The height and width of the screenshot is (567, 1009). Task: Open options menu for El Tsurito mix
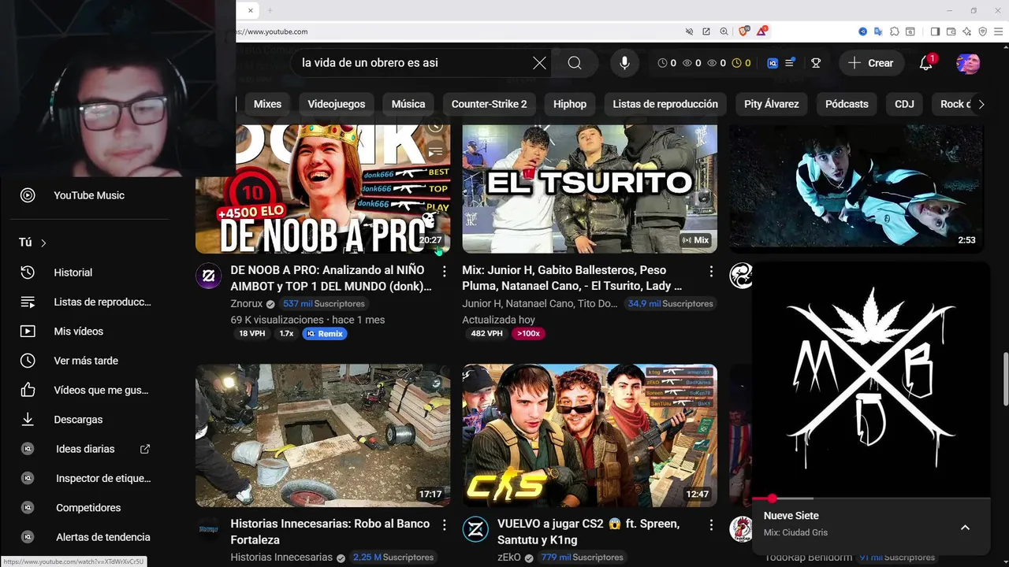pyautogui.click(x=711, y=272)
